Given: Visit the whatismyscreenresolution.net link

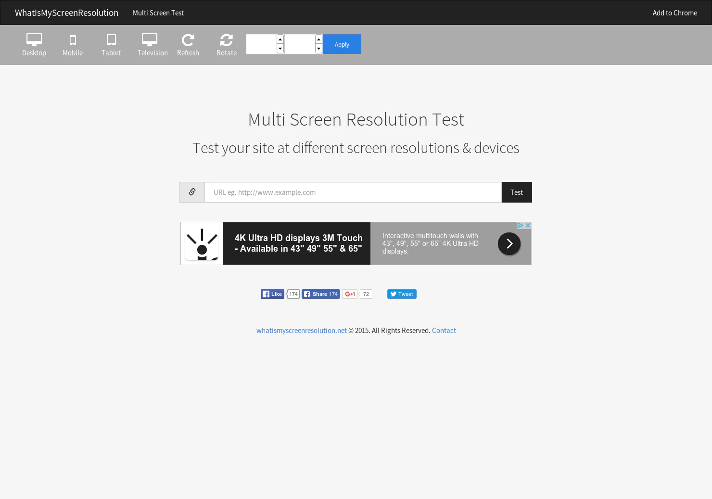Looking at the screenshot, I should coord(301,331).
